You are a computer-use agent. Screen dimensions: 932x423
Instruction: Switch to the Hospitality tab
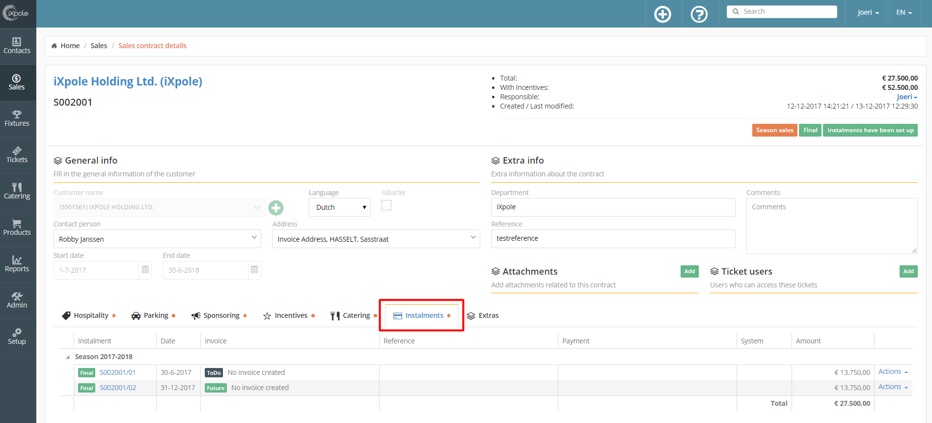88,315
